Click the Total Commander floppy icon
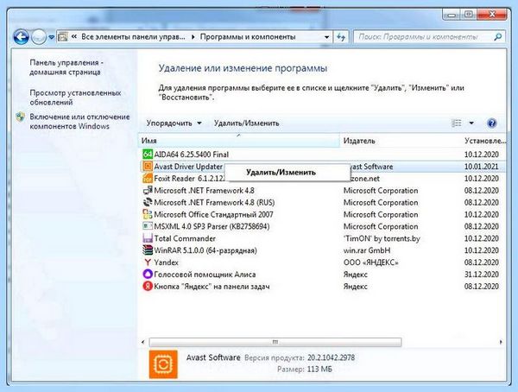The height and width of the screenshot is (392, 518). pyautogui.click(x=148, y=238)
